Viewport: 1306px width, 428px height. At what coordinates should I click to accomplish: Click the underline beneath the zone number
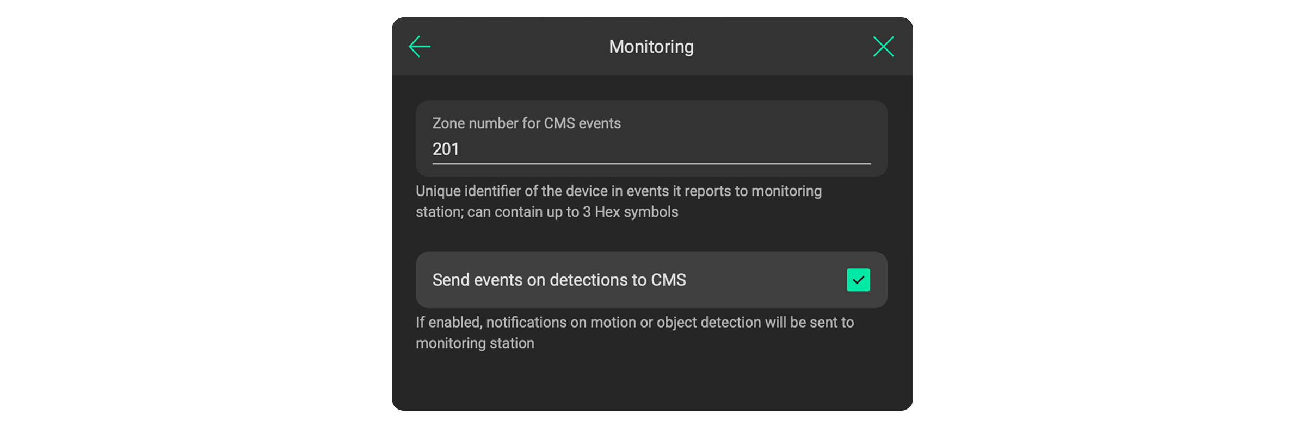point(651,163)
